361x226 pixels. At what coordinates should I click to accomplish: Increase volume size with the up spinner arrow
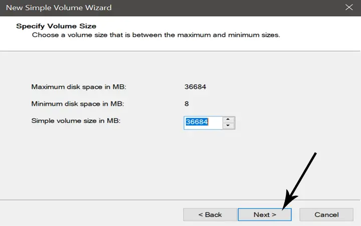228,120
